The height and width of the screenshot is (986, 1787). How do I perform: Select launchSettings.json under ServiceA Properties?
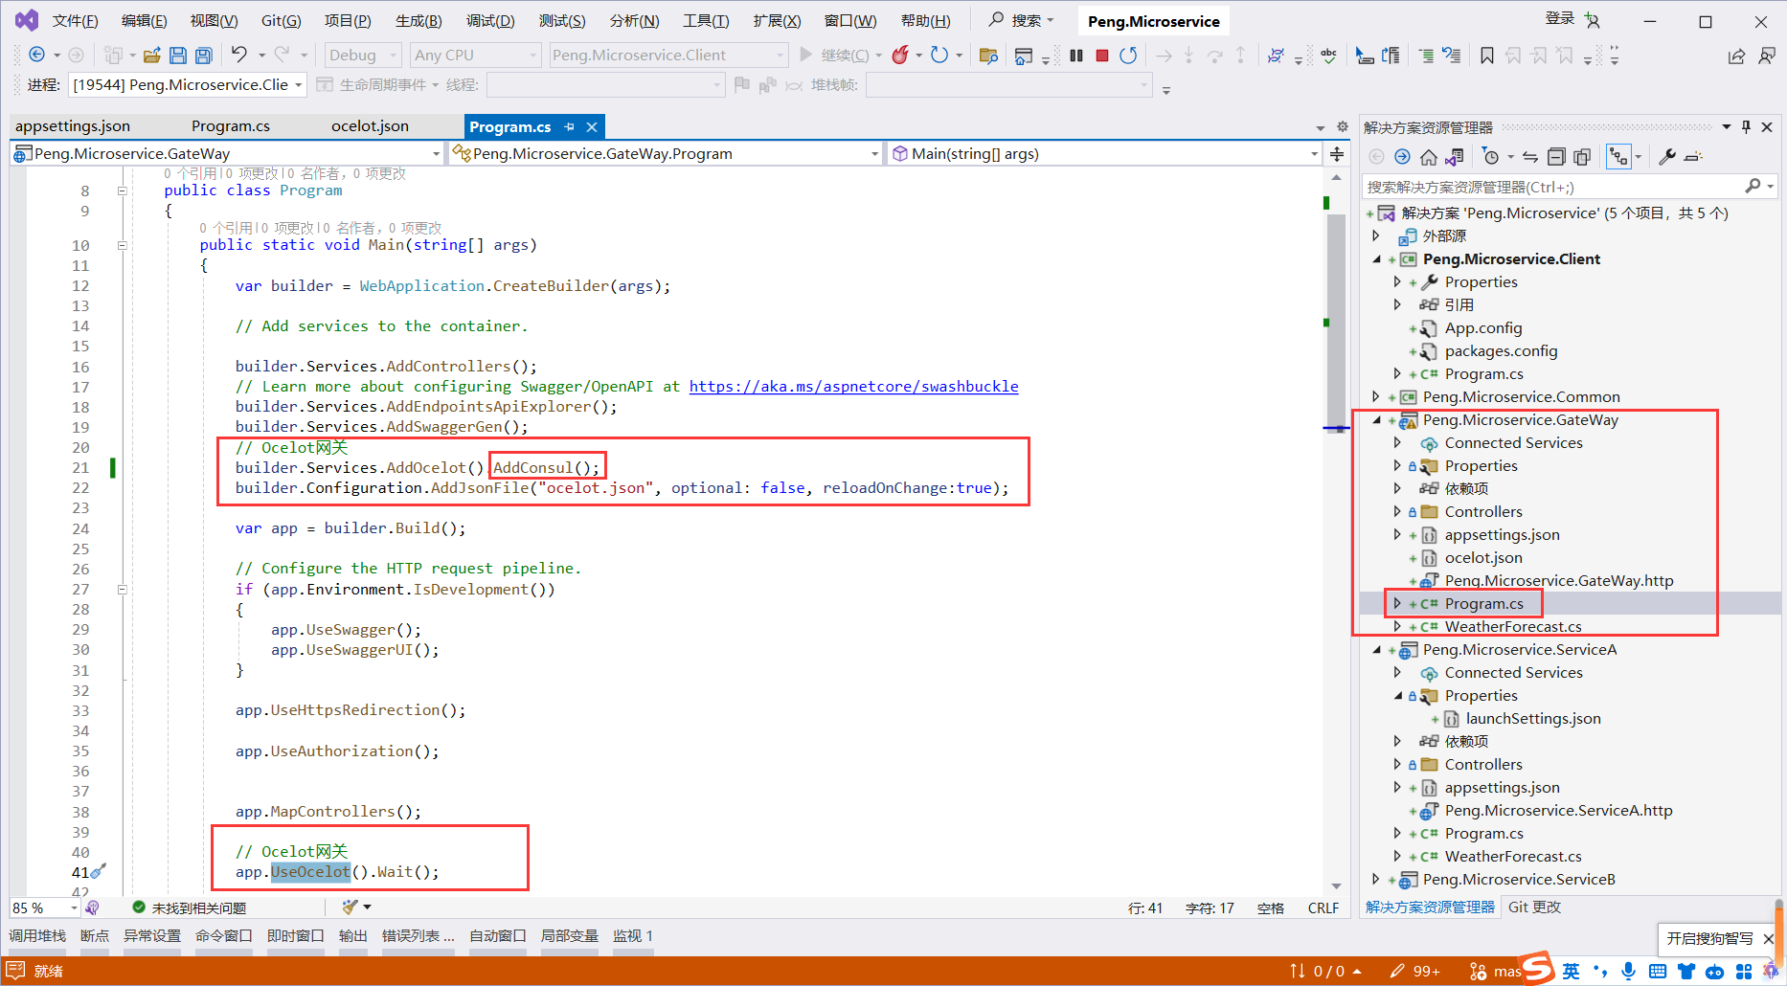[1532, 719]
